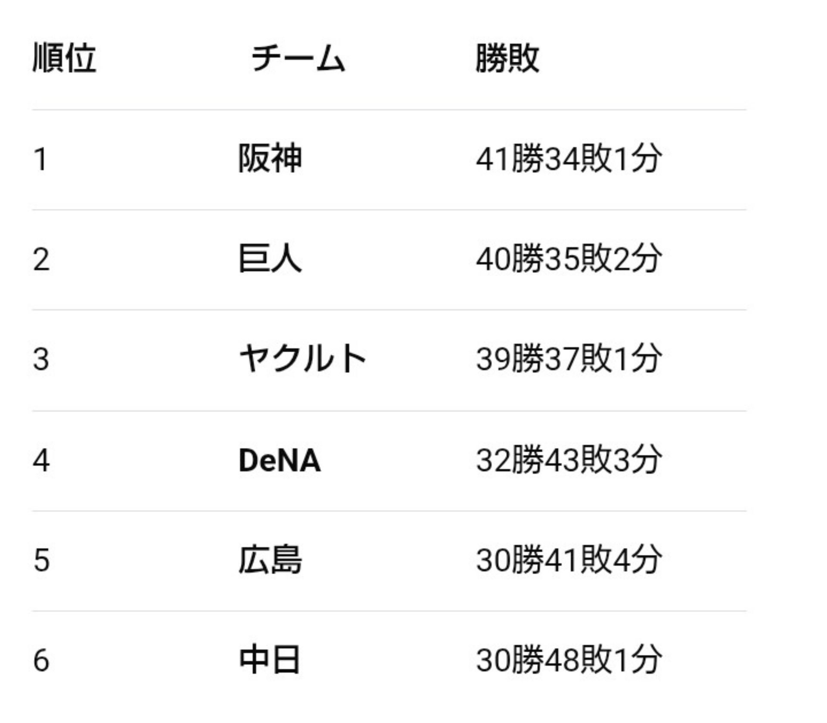Select the record 32勝43敗3分

[569, 460]
